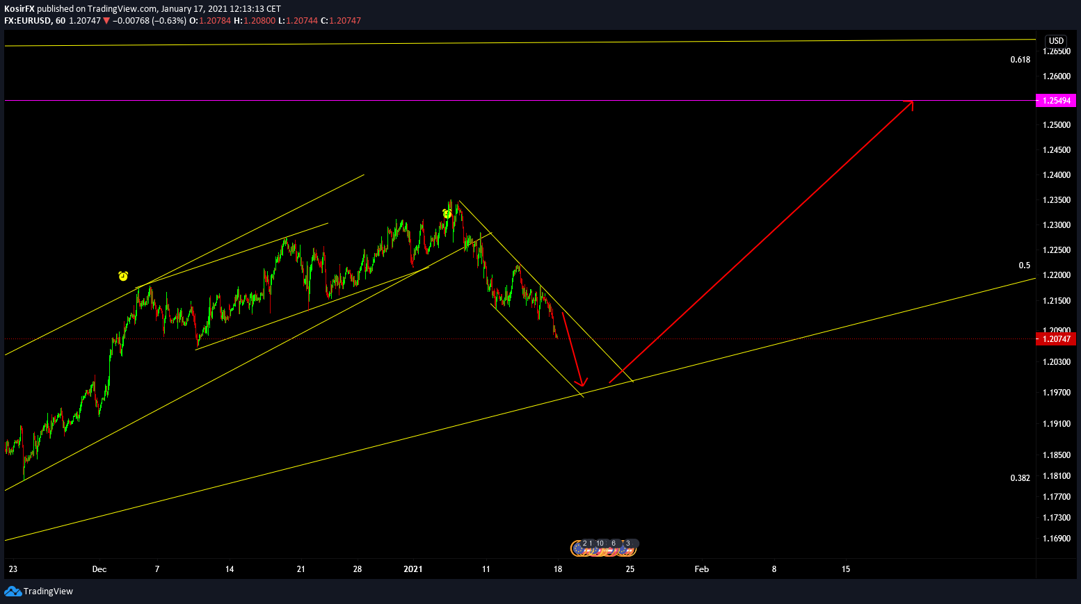Click the alarm clock icon near December 7
This screenshot has height=604, width=1081.
pyautogui.click(x=123, y=276)
